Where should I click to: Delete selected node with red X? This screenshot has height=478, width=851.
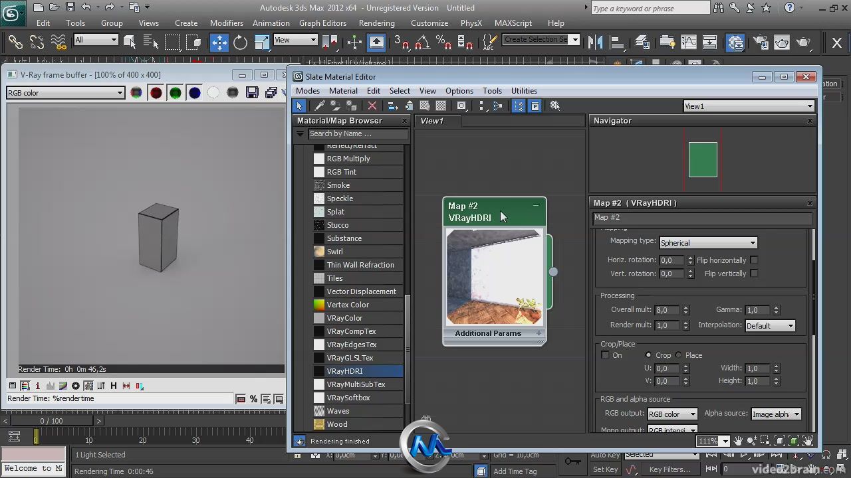pyautogui.click(x=372, y=106)
